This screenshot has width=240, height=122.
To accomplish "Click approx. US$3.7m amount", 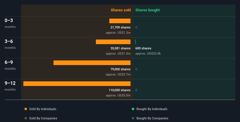I will click(x=118, y=75).
